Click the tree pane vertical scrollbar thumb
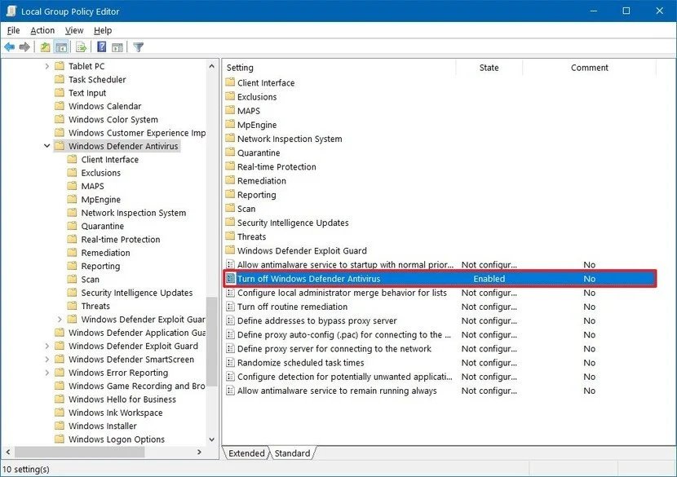This screenshot has height=477, width=677. point(211,342)
